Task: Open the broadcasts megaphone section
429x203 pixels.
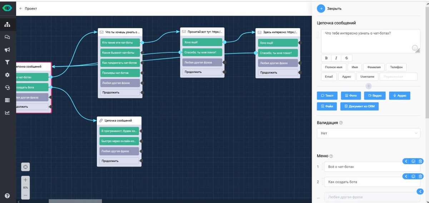Action: click(x=7, y=50)
